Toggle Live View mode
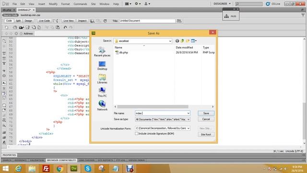 coord(68,21)
